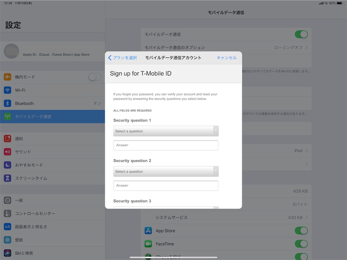The width and height of the screenshot is (347, 260).
Task: Open おやすみモード settings row
Action: point(53,165)
